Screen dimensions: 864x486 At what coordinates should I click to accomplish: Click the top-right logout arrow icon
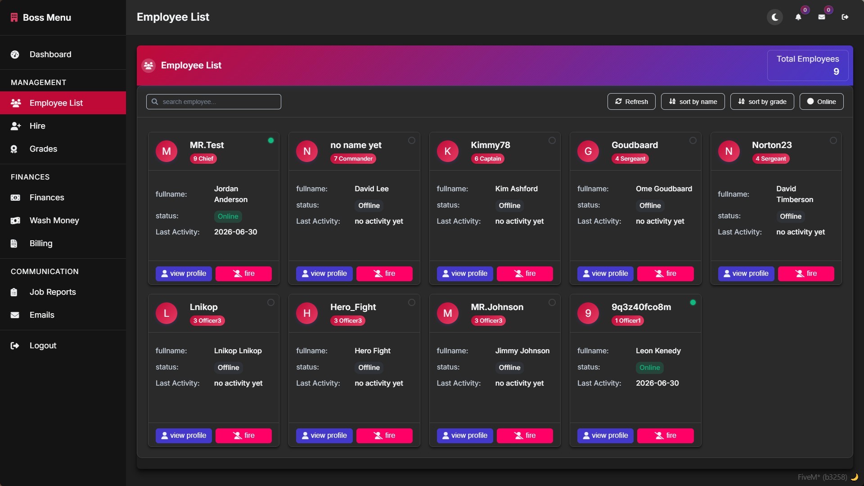click(x=845, y=17)
